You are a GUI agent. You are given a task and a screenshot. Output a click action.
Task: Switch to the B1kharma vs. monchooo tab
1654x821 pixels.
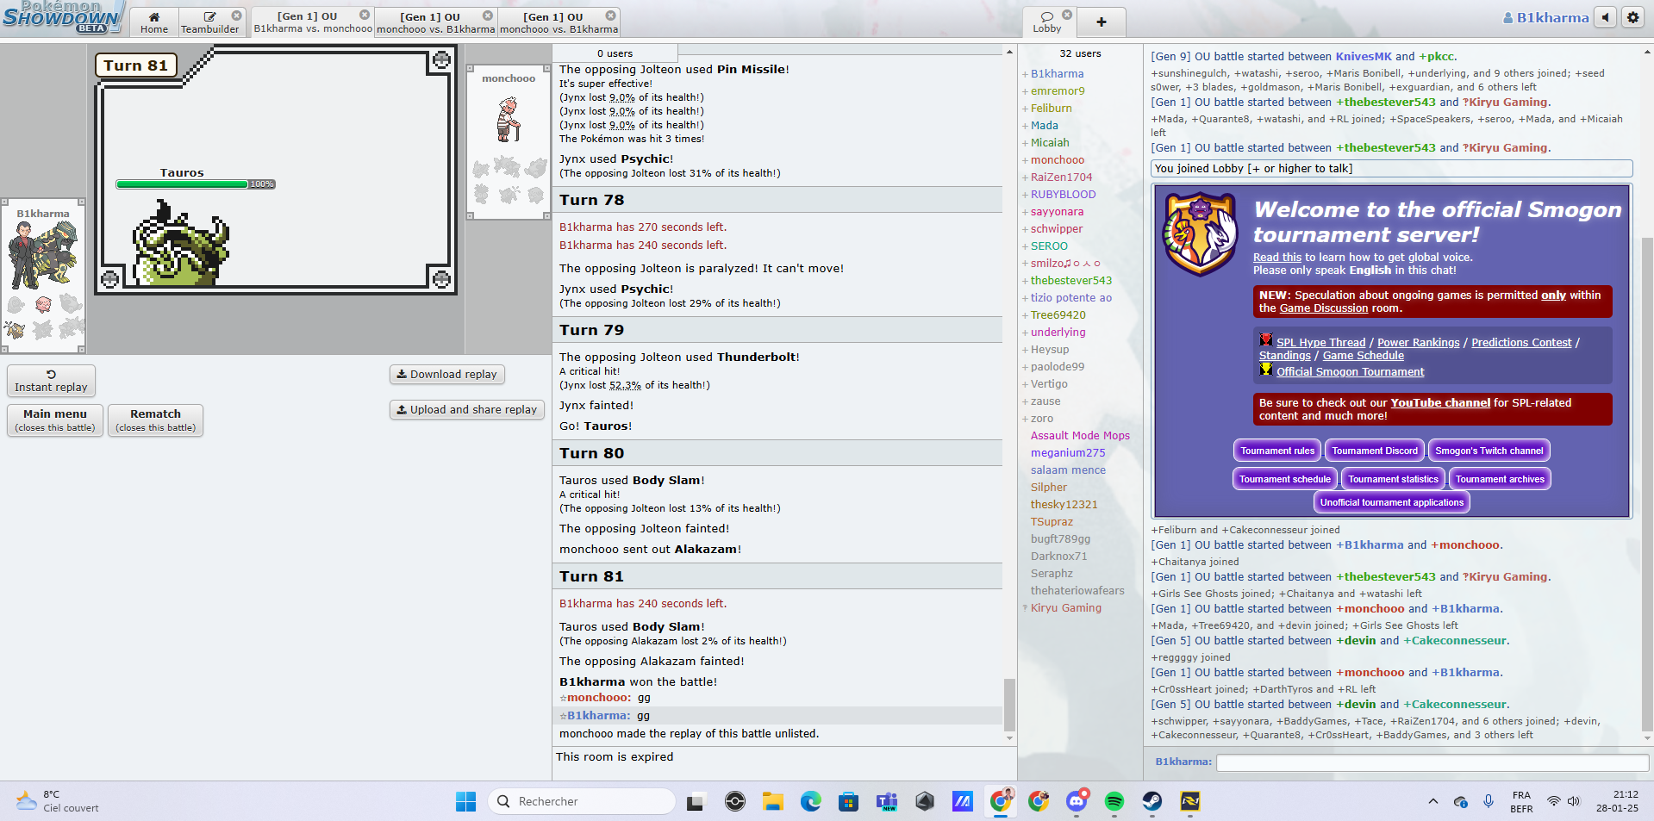point(313,22)
